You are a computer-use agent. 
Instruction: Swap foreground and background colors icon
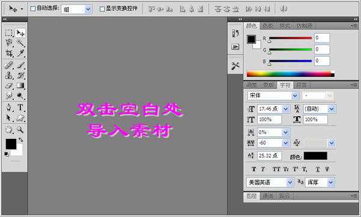pos(20,139)
